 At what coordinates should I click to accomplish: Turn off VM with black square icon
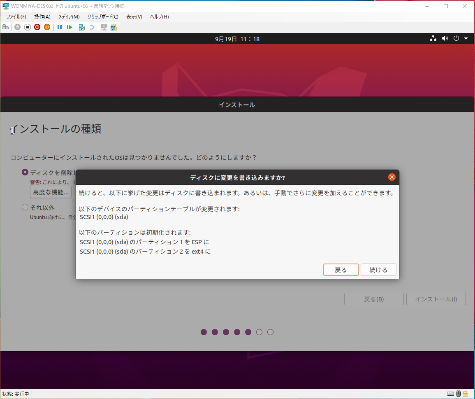(28, 27)
